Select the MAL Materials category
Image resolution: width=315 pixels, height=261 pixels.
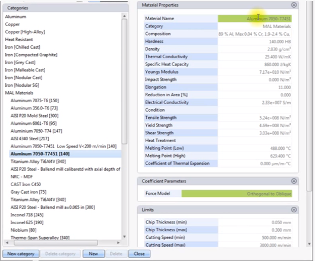point(19,93)
